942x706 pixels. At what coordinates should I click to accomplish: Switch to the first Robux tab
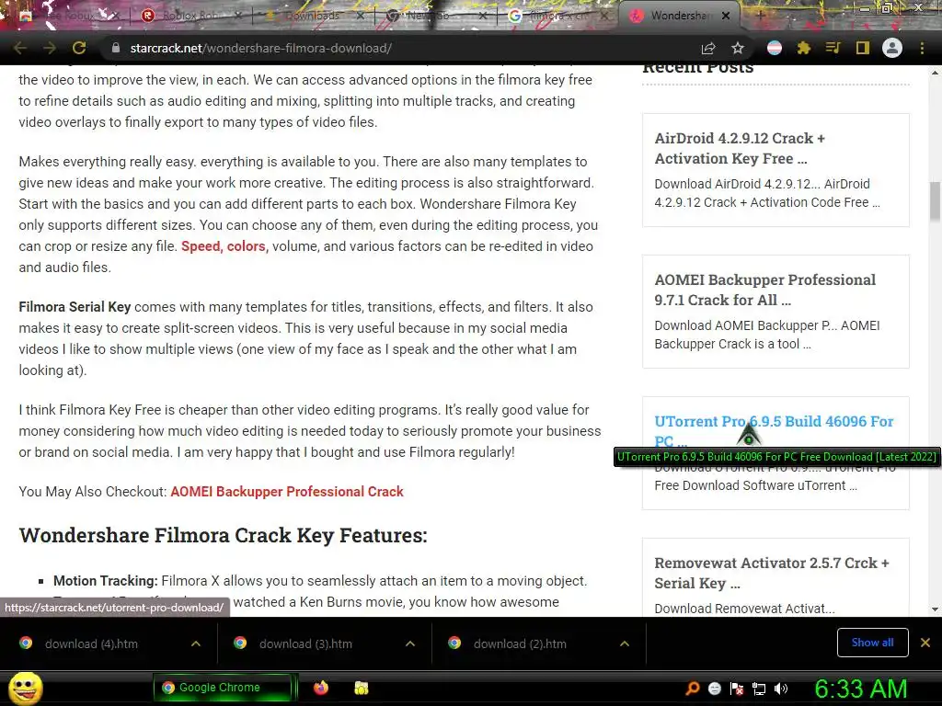[66, 16]
